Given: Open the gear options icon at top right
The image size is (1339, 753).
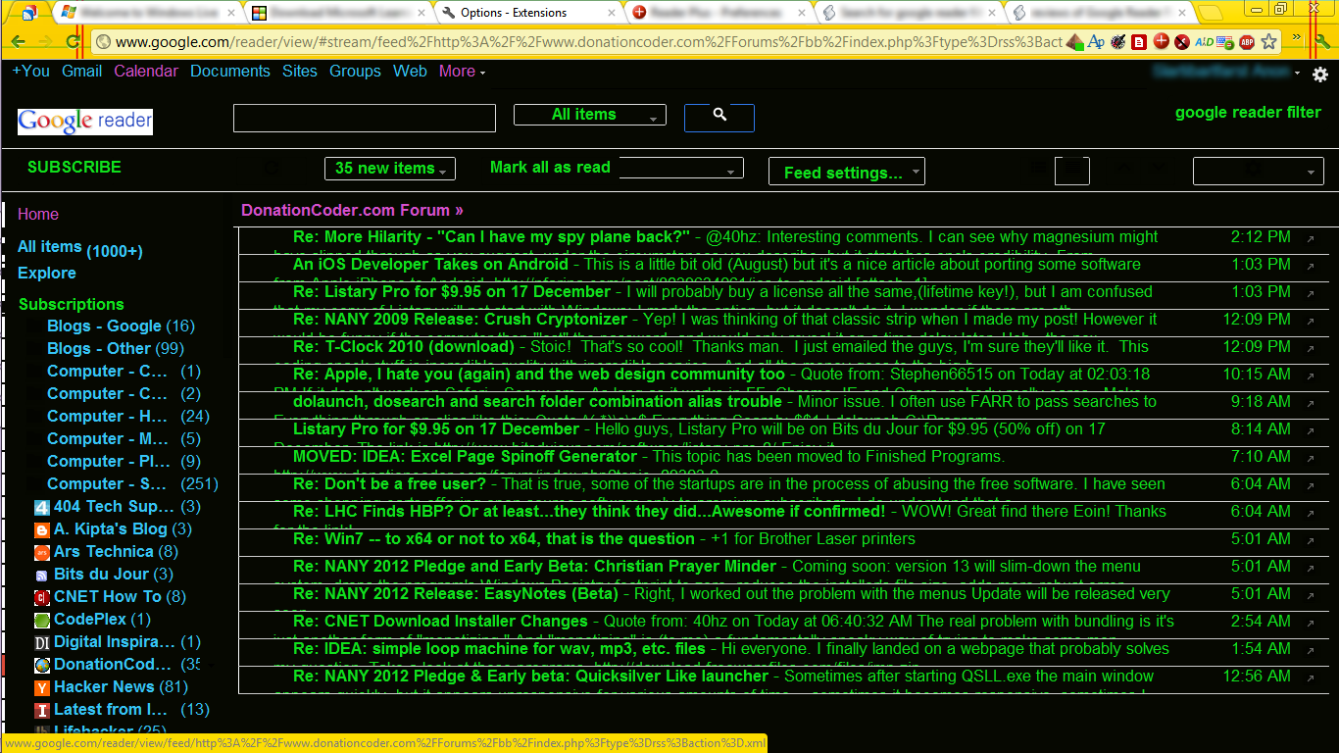Looking at the screenshot, I should pos(1320,75).
